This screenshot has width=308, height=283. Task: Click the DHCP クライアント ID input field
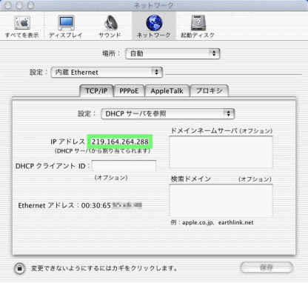pos(124,166)
